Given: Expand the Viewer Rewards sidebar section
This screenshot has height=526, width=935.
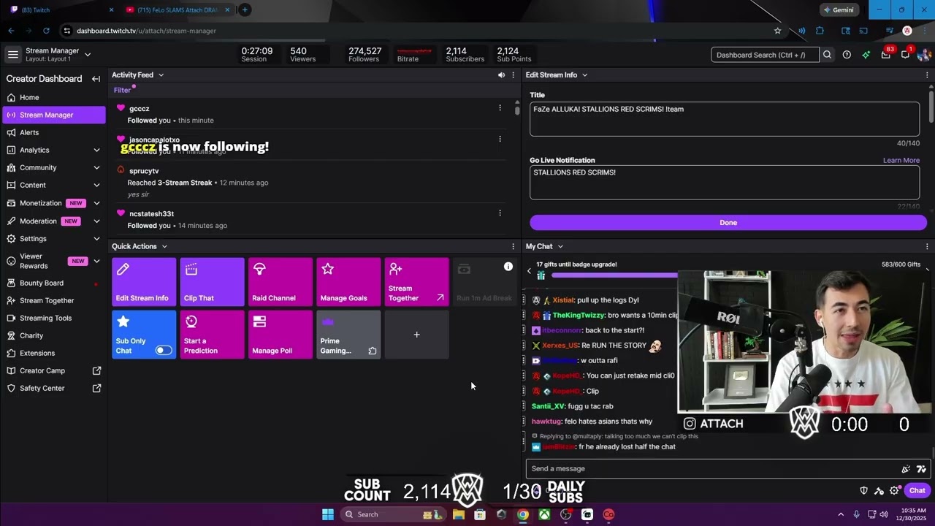Looking at the screenshot, I should tap(96, 261).
